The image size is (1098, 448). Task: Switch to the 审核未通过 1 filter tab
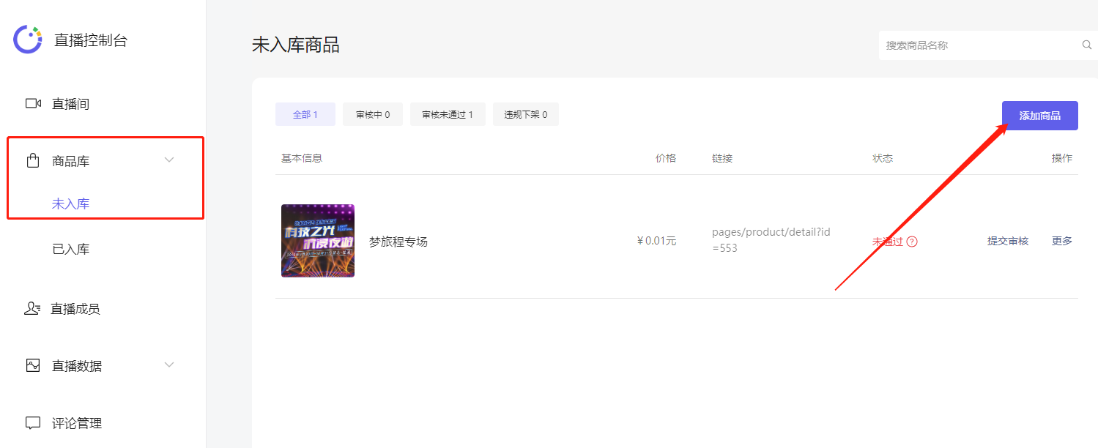pos(448,114)
